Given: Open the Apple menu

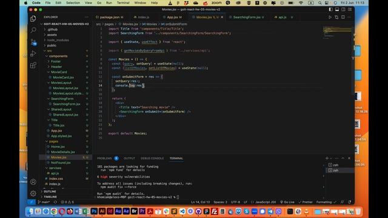Looking at the screenshot, I should coord(25,3).
